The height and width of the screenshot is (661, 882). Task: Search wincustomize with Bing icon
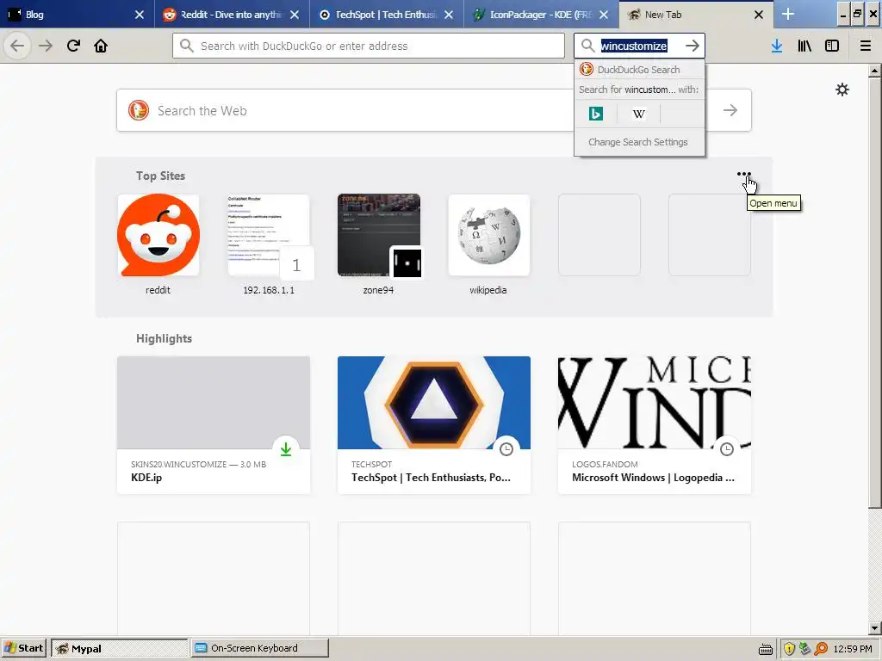point(596,114)
